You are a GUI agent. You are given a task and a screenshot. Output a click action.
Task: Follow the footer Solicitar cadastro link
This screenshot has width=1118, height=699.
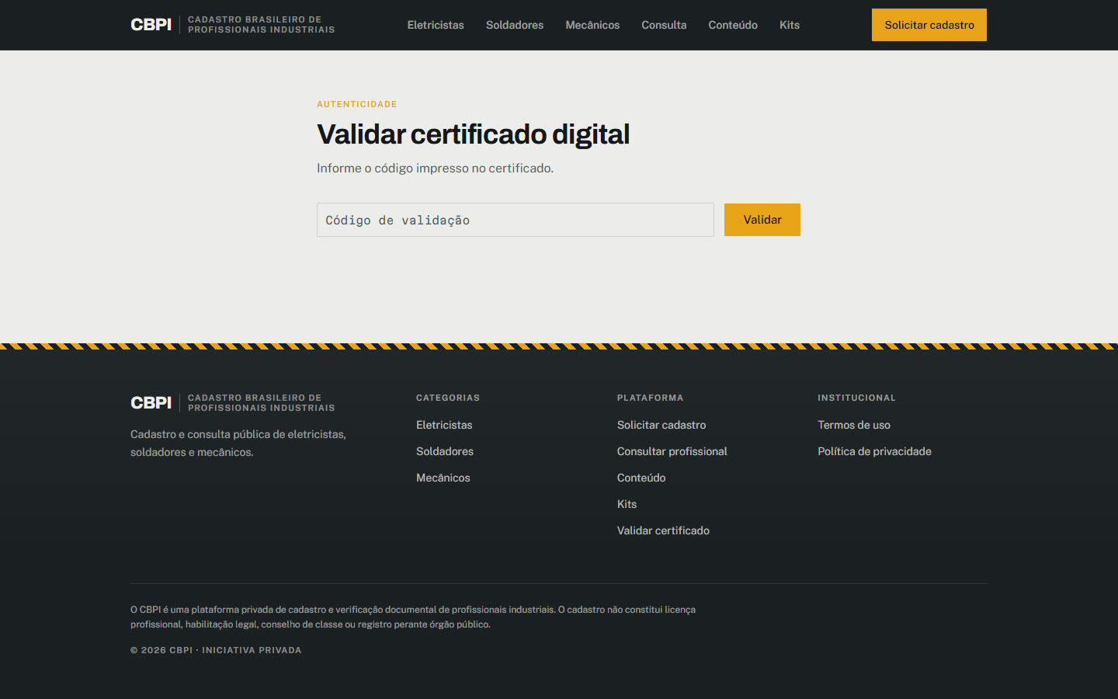(661, 425)
